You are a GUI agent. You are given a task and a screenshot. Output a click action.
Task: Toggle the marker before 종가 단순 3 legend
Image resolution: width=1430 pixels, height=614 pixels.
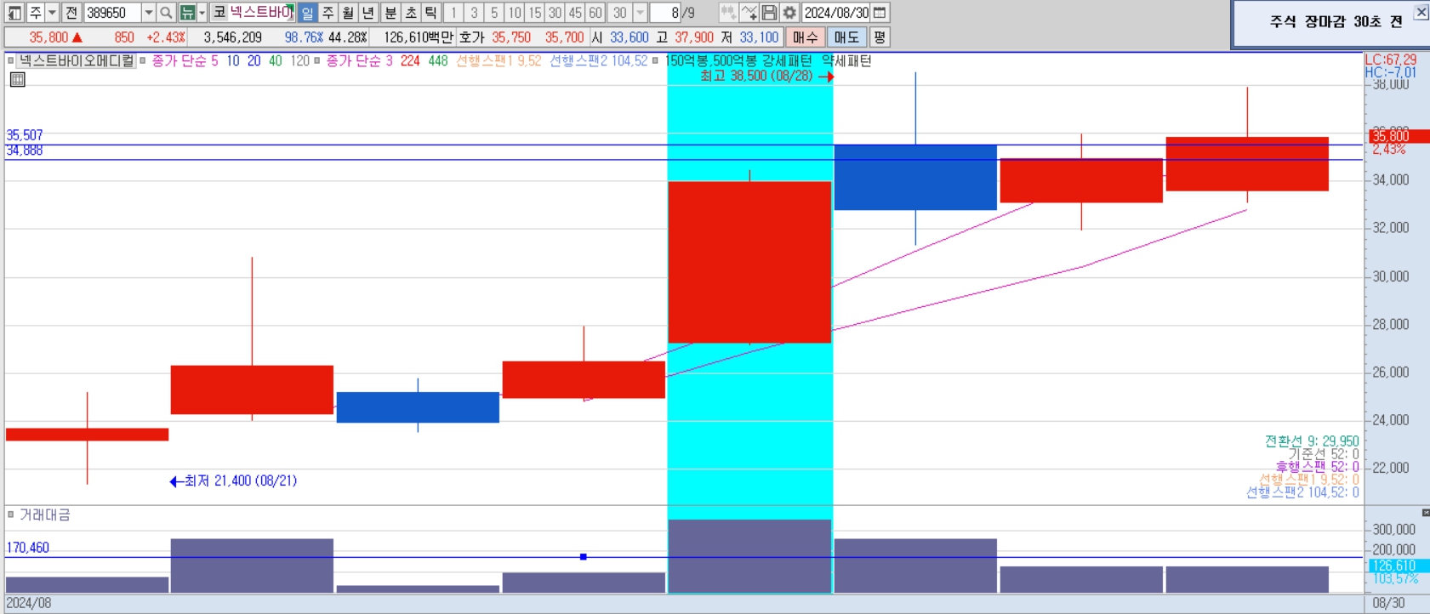point(317,60)
